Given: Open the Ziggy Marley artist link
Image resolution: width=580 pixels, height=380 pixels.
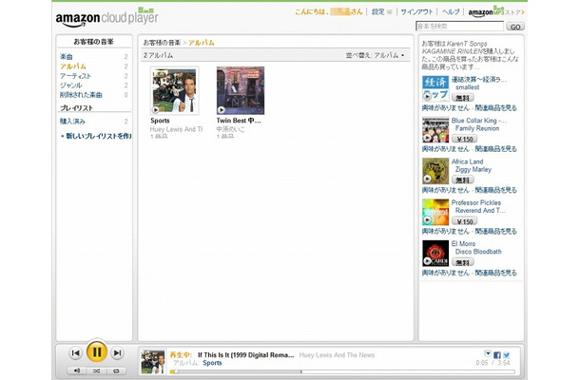Looking at the screenshot, I should click(474, 169).
